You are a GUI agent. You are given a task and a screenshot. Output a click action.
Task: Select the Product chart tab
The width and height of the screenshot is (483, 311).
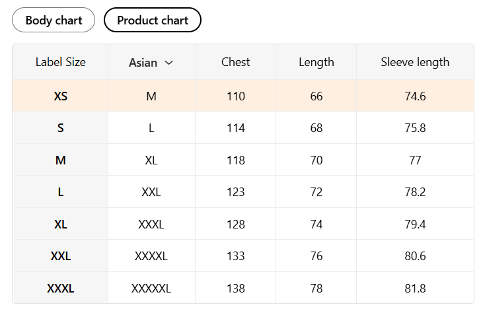pos(153,20)
